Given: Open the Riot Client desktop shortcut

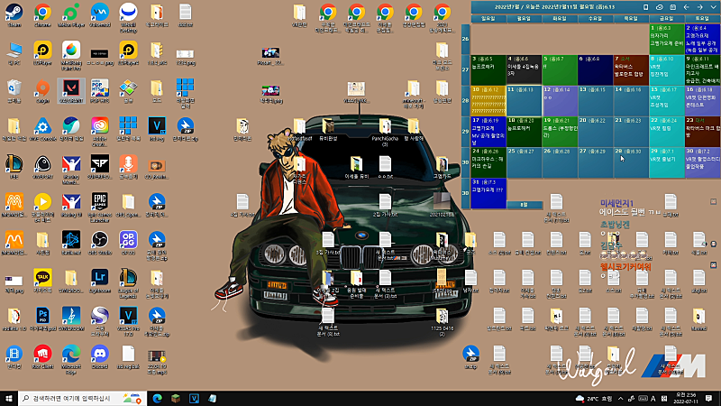Looking at the screenshot, I should [42, 352].
